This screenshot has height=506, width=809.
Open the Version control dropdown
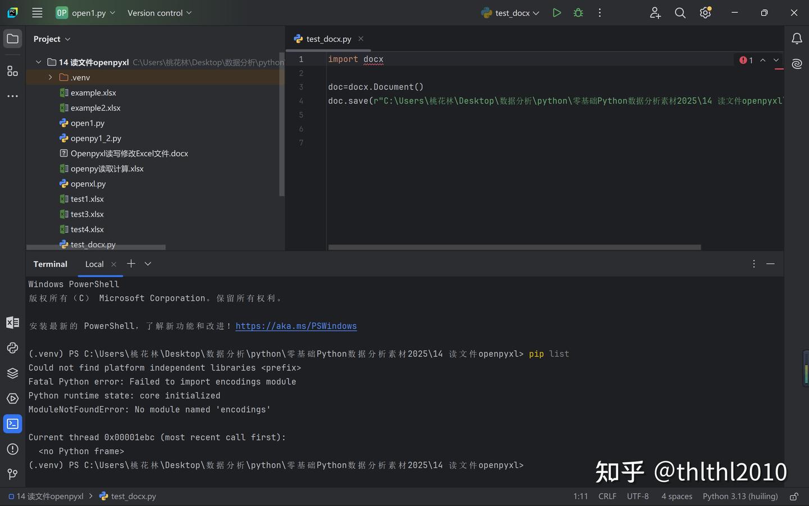159,12
